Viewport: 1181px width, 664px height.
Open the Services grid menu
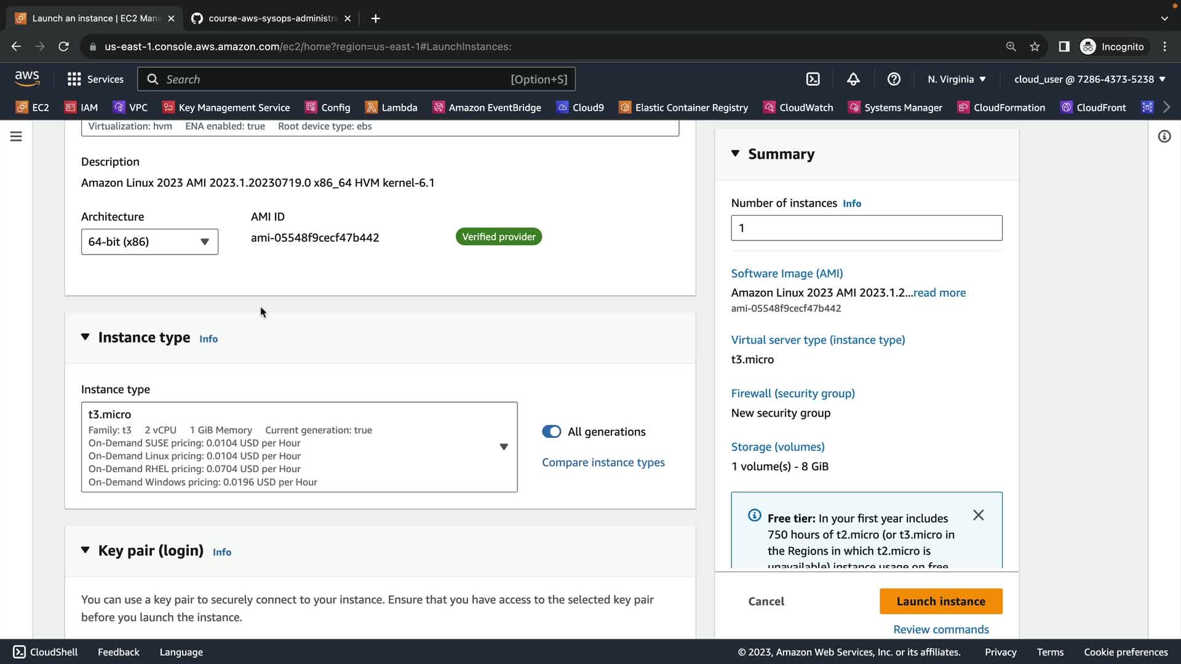click(95, 79)
